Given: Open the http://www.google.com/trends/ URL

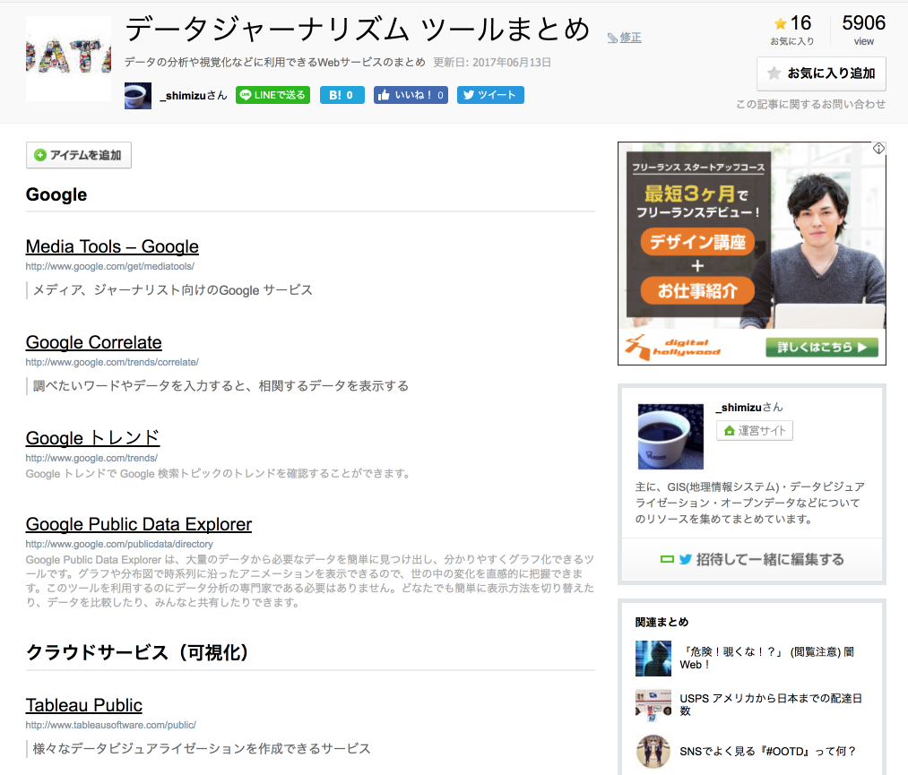Looking at the screenshot, I should coord(91,458).
